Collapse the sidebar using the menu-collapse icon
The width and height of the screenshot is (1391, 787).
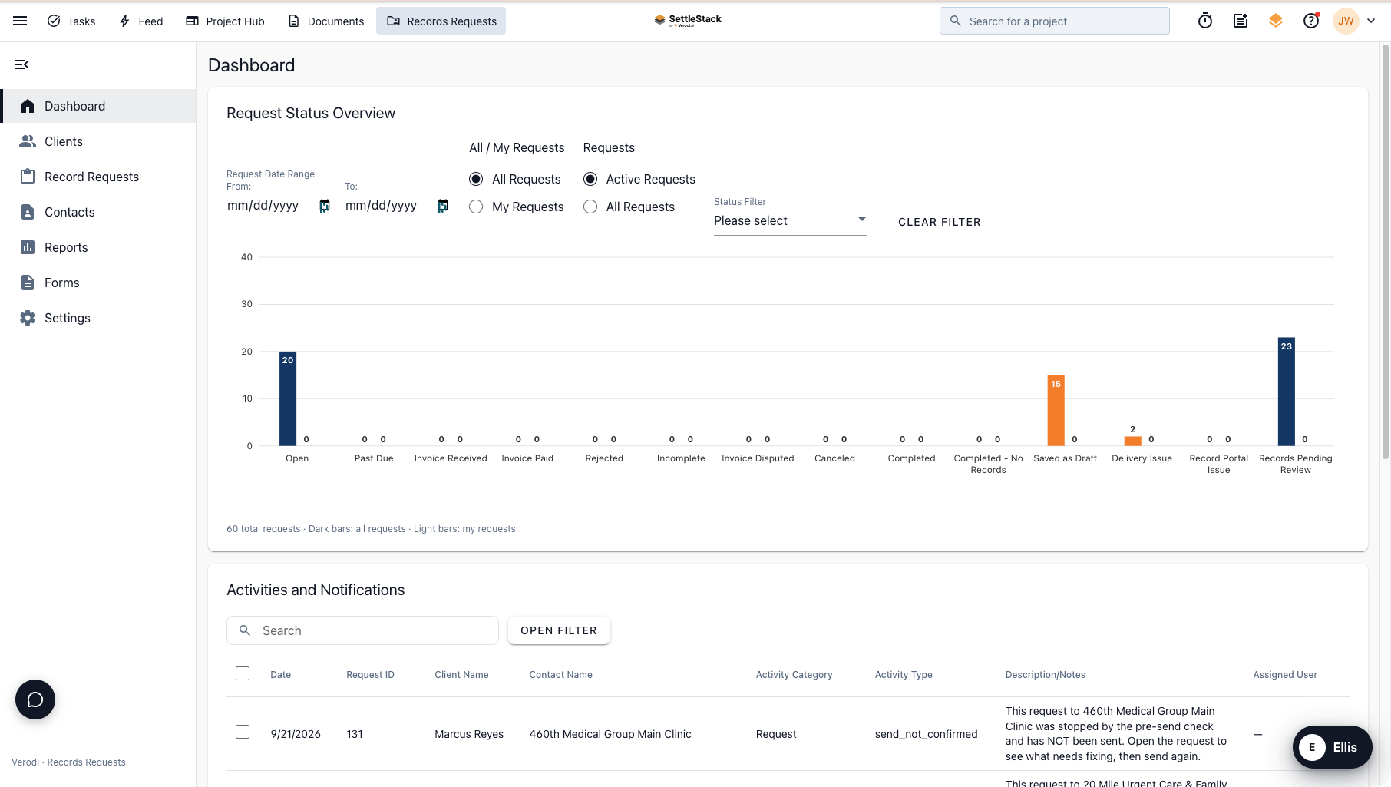click(x=21, y=64)
